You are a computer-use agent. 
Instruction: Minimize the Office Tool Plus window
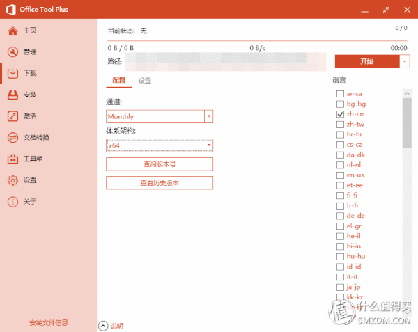364,12
